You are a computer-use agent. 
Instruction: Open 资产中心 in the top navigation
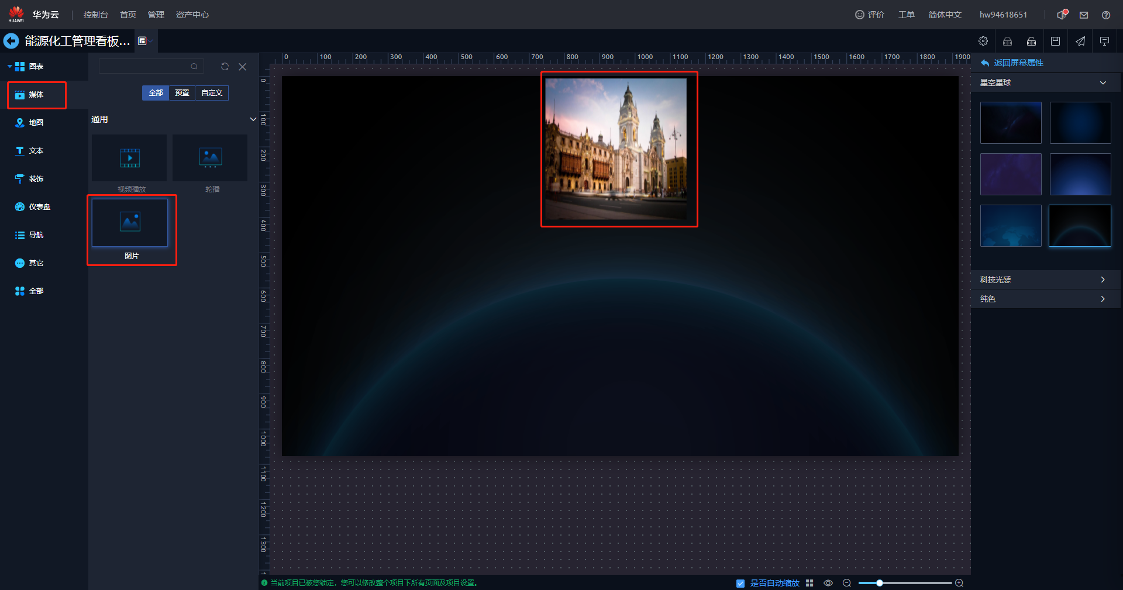tap(192, 15)
